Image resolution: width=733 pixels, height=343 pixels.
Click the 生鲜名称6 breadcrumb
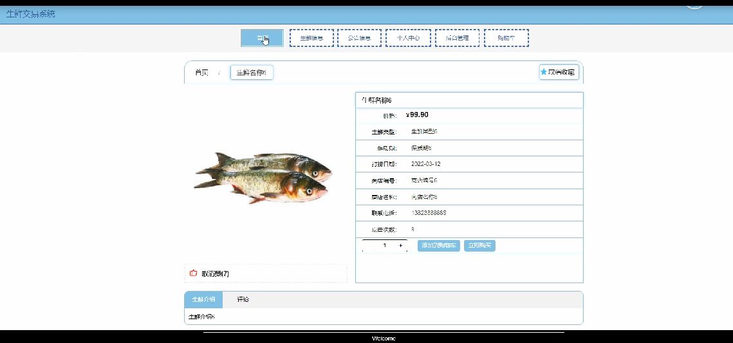(252, 73)
